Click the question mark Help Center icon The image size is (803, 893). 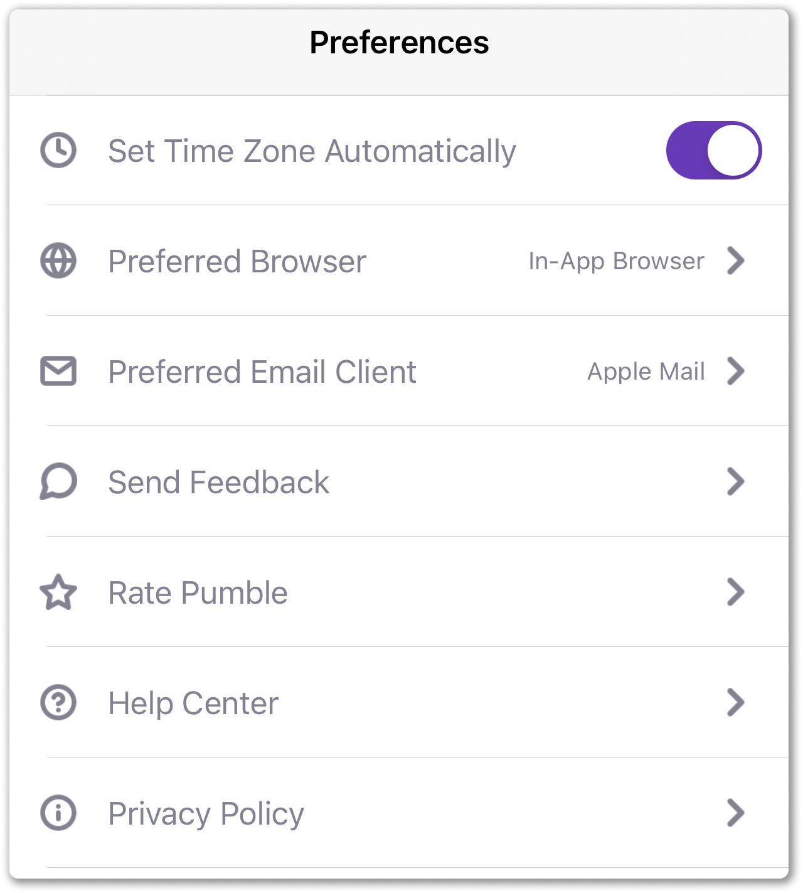click(x=58, y=703)
